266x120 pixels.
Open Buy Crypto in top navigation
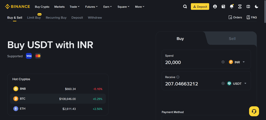coord(42,7)
